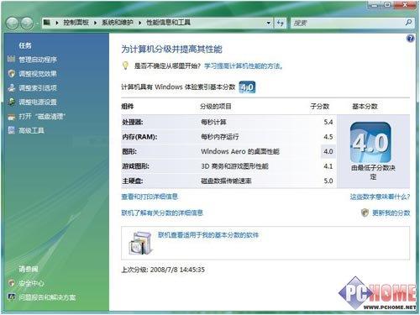Viewport: 420px width, 315px height.
Task: Click 查看和打印详细信息 link
Action: (150, 197)
